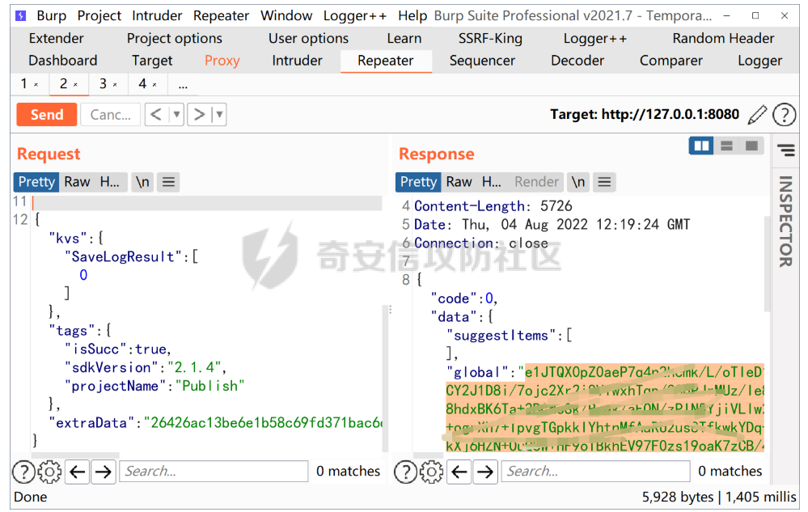Screen dimensions: 808x512
Task: Select top-bottom split layout icon
Action: click(726, 146)
